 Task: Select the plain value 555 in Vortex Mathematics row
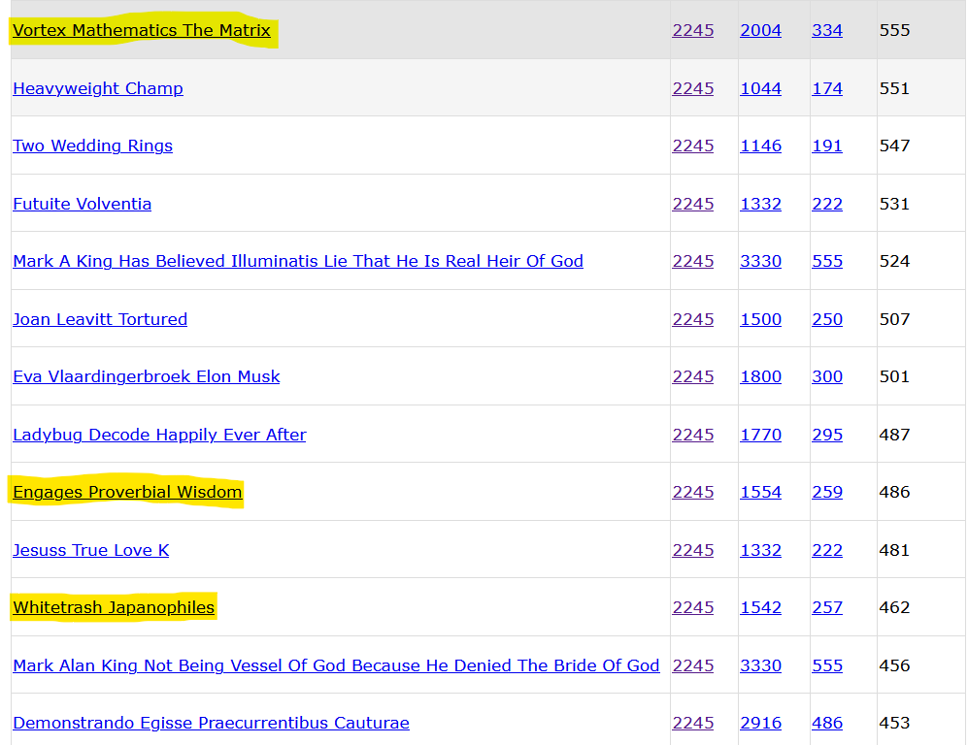click(x=894, y=30)
